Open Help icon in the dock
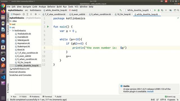180x101 pixels. click(x=3, y=42)
